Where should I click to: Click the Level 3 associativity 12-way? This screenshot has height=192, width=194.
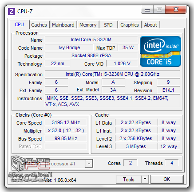(169, 146)
